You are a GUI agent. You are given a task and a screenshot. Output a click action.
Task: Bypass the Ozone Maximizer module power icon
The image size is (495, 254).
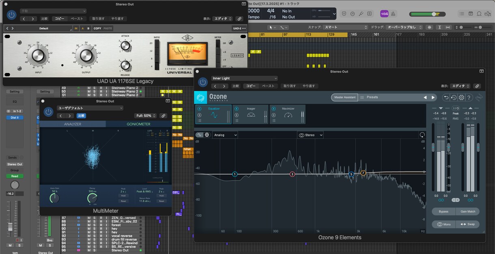point(273,109)
